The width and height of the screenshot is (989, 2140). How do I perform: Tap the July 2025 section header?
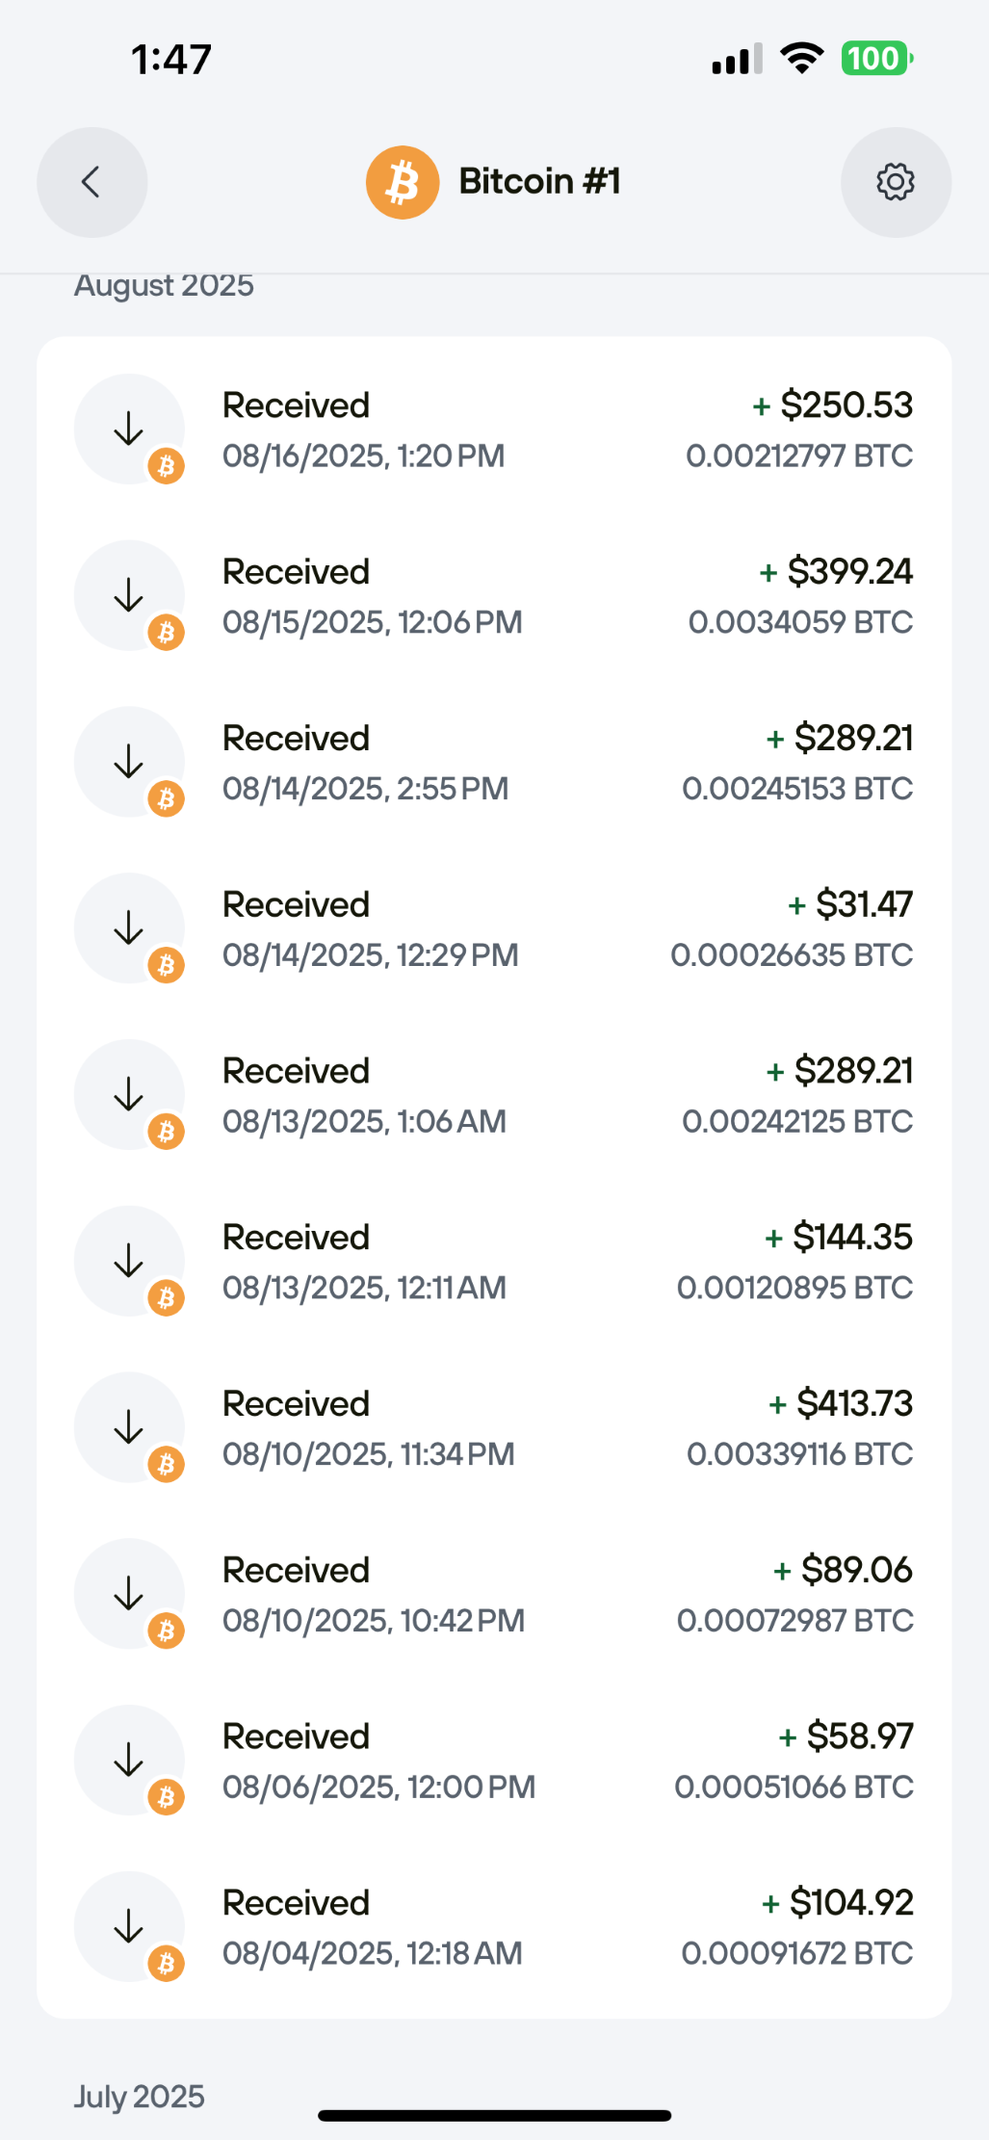tap(140, 2097)
